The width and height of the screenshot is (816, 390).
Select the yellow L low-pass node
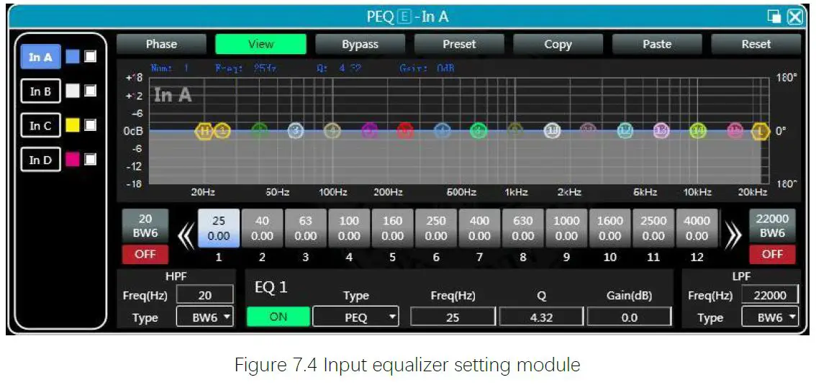pos(761,131)
